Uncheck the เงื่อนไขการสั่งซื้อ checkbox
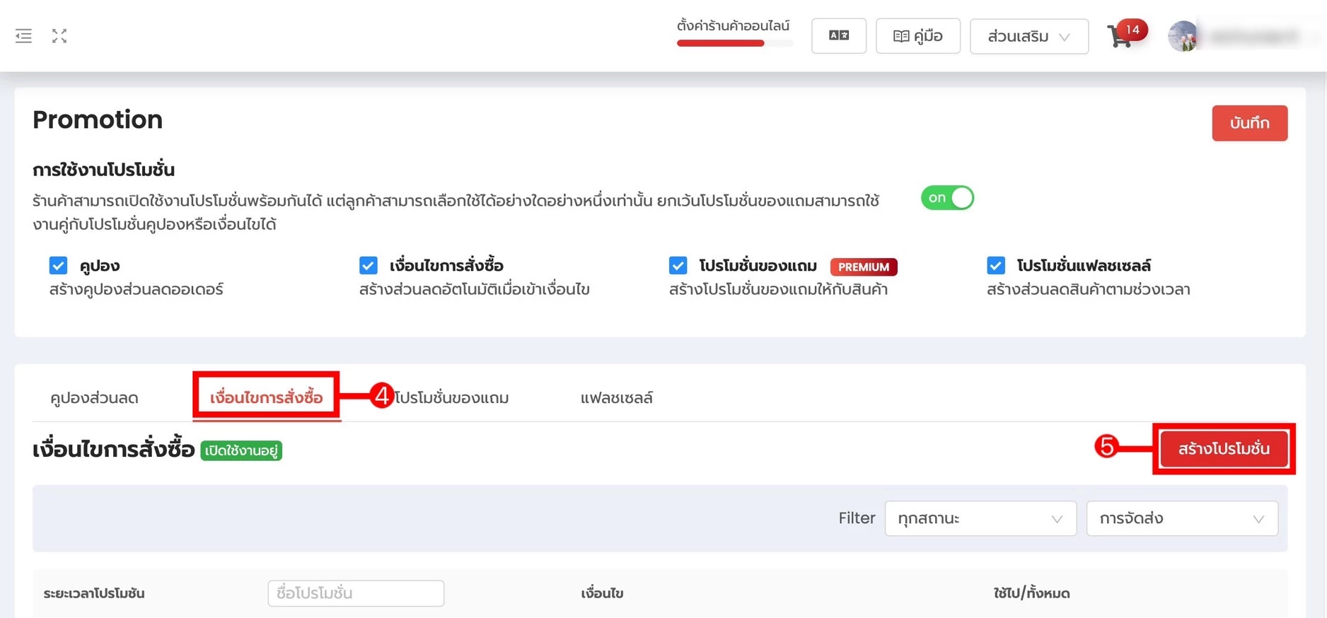This screenshot has height=618, width=1327. (368, 265)
